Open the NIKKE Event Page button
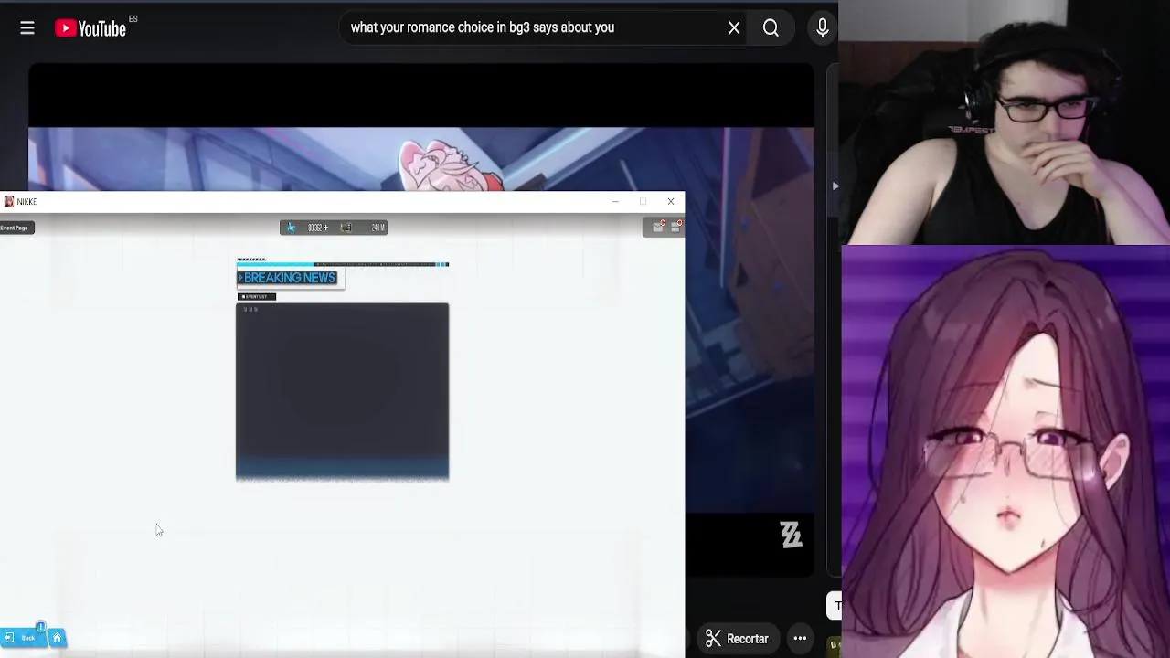The image size is (1170, 658). [16, 228]
